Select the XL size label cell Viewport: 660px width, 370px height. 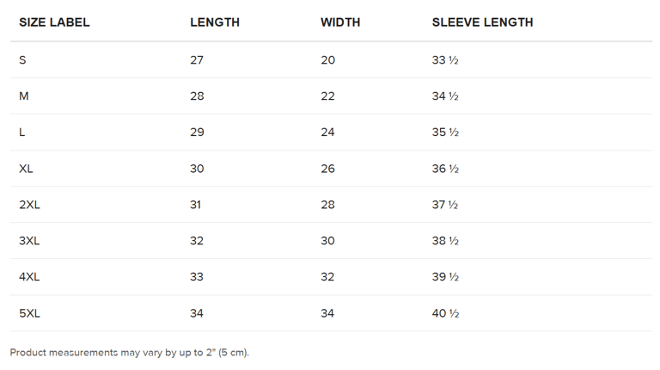point(26,169)
